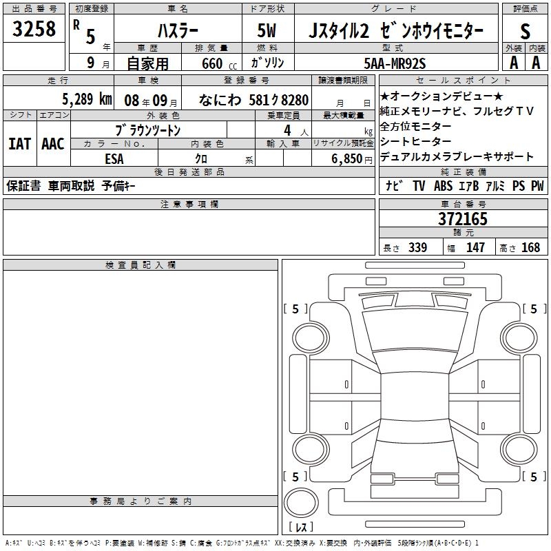Click the registration year R 5

84,31
